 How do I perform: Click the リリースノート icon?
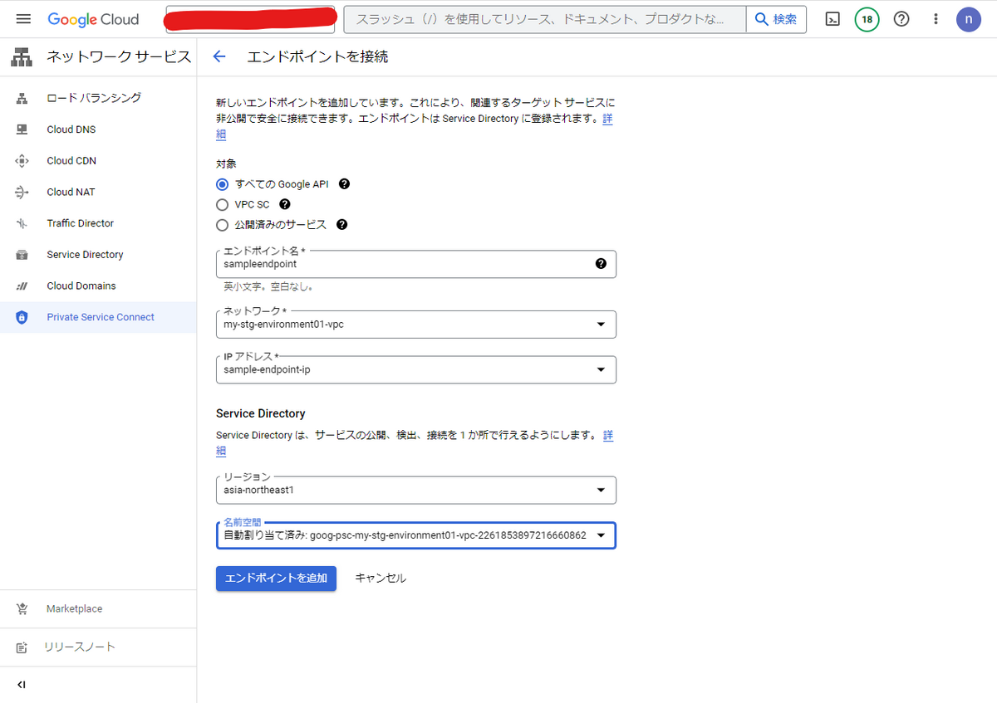pos(22,647)
